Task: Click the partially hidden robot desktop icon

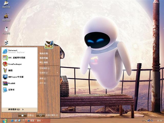Action: [x=6, y=42]
